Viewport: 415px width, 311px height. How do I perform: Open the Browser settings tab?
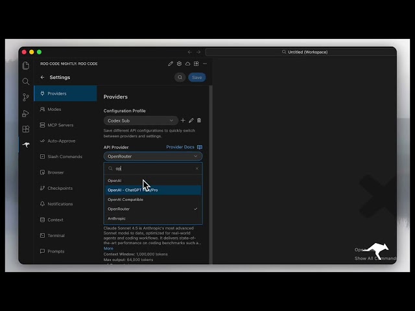tap(65, 172)
